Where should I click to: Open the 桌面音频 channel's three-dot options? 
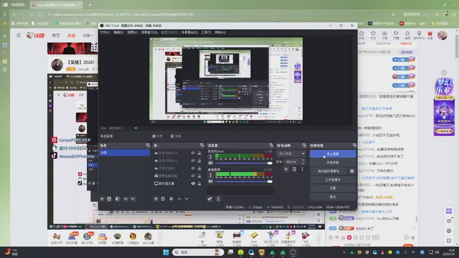[x=211, y=175]
